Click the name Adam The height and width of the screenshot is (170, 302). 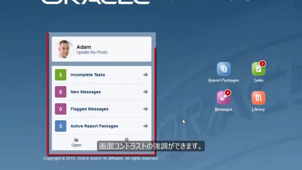pos(84,47)
